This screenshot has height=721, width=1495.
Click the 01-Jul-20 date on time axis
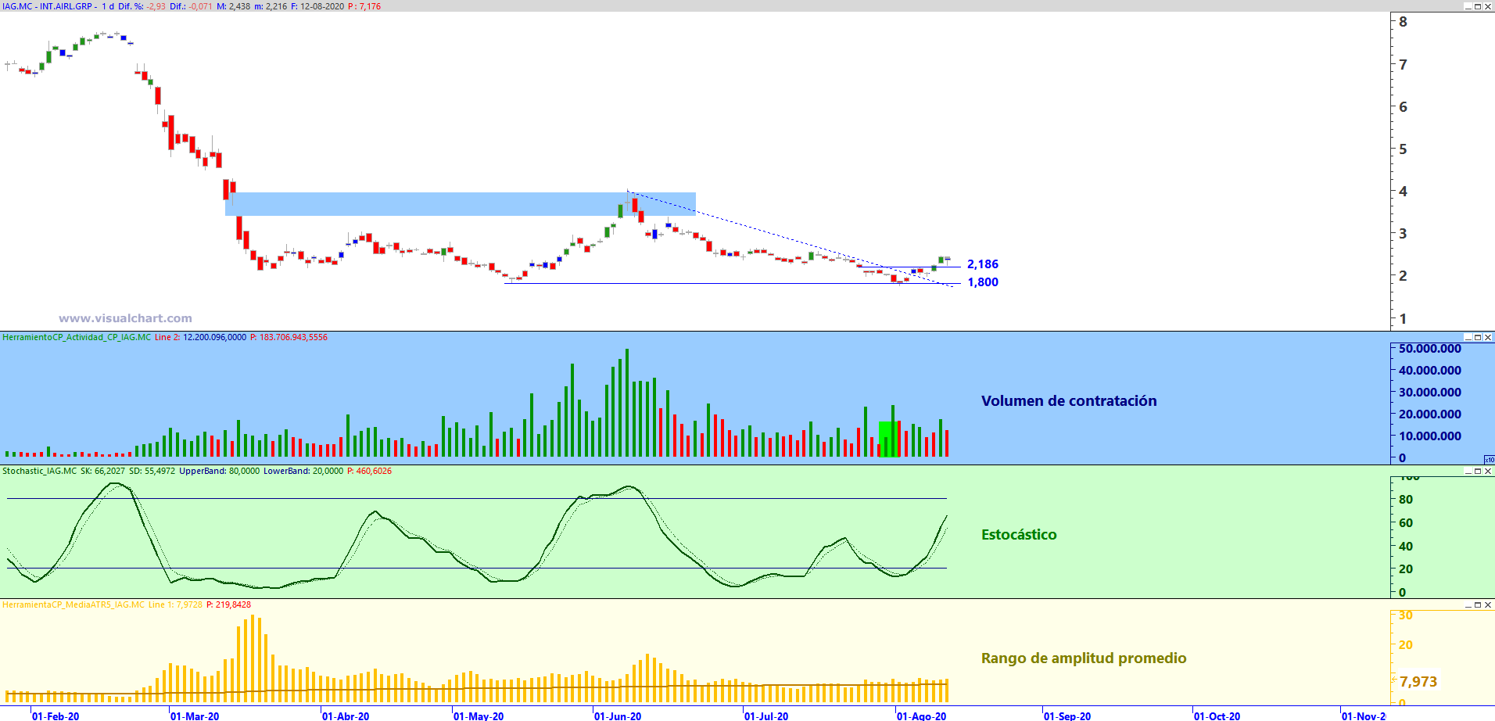[766, 716]
